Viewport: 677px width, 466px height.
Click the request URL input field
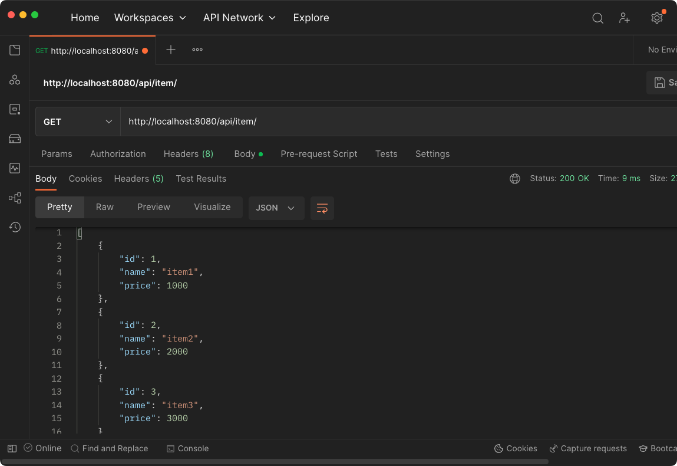coord(398,122)
